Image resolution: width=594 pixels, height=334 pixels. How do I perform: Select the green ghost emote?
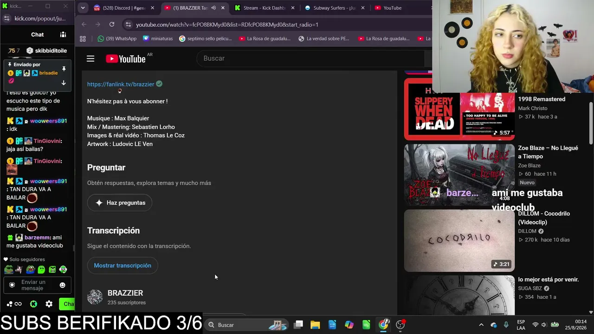tap(41, 270)
